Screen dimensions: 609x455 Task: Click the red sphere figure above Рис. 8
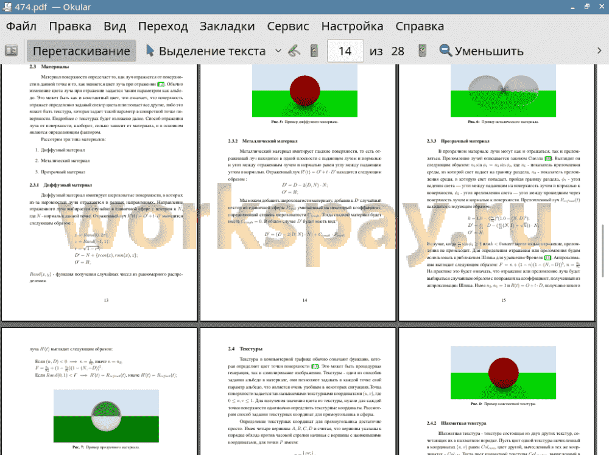point(503,372)
